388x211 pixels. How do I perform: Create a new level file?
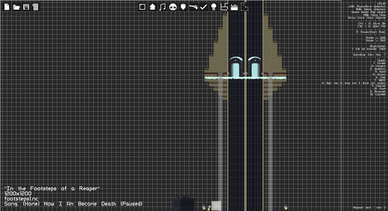pyautogui.click(x=7, y=7)
